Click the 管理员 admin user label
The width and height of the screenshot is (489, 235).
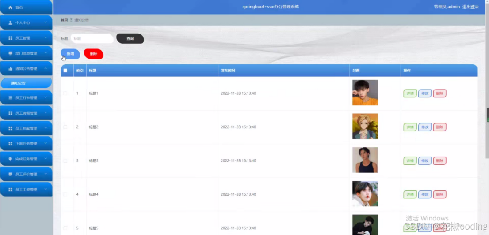click(447, 7)
